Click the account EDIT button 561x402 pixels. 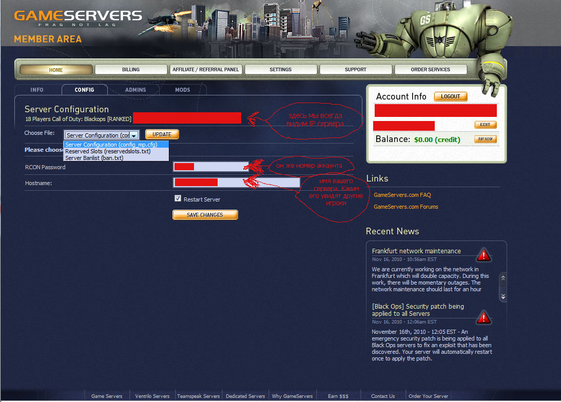(485, 125)
